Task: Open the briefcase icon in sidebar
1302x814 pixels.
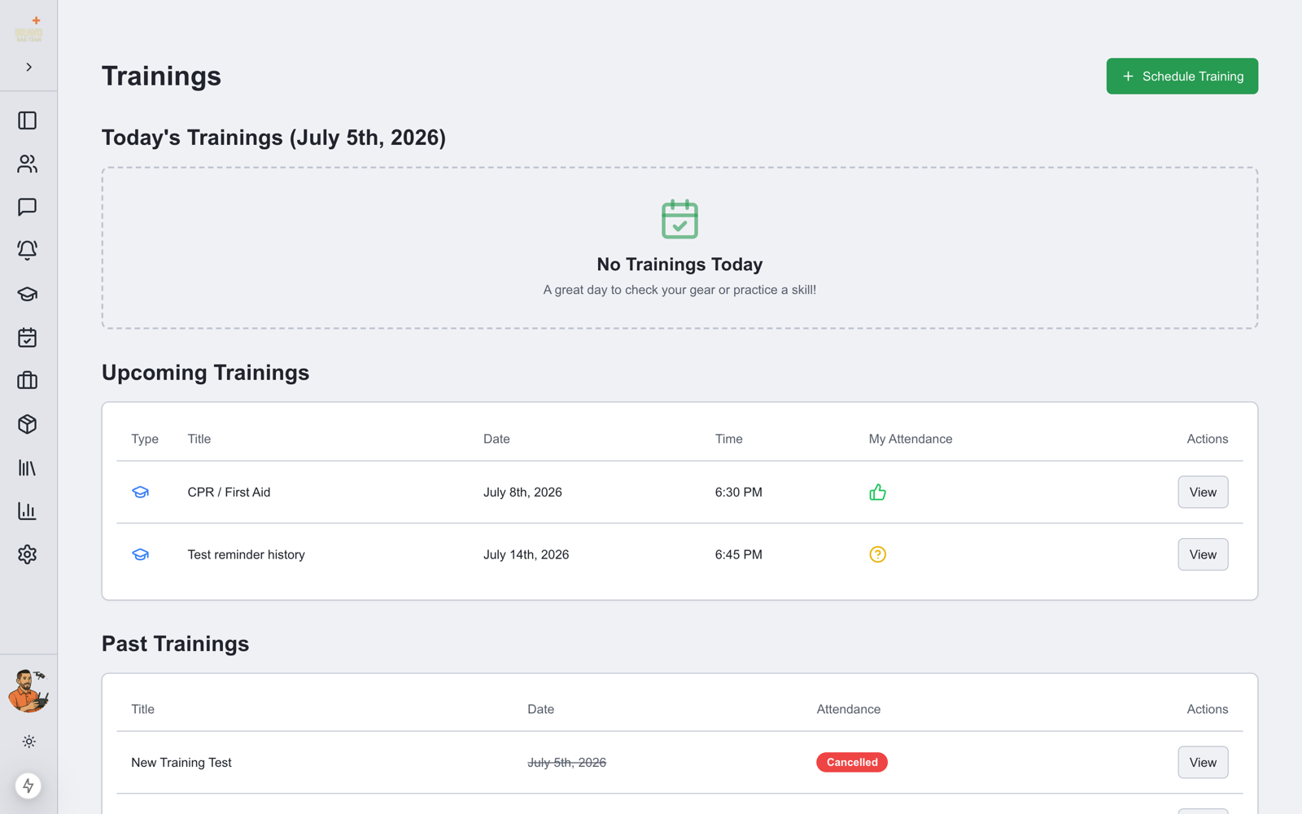Action: tap(28, 380)
